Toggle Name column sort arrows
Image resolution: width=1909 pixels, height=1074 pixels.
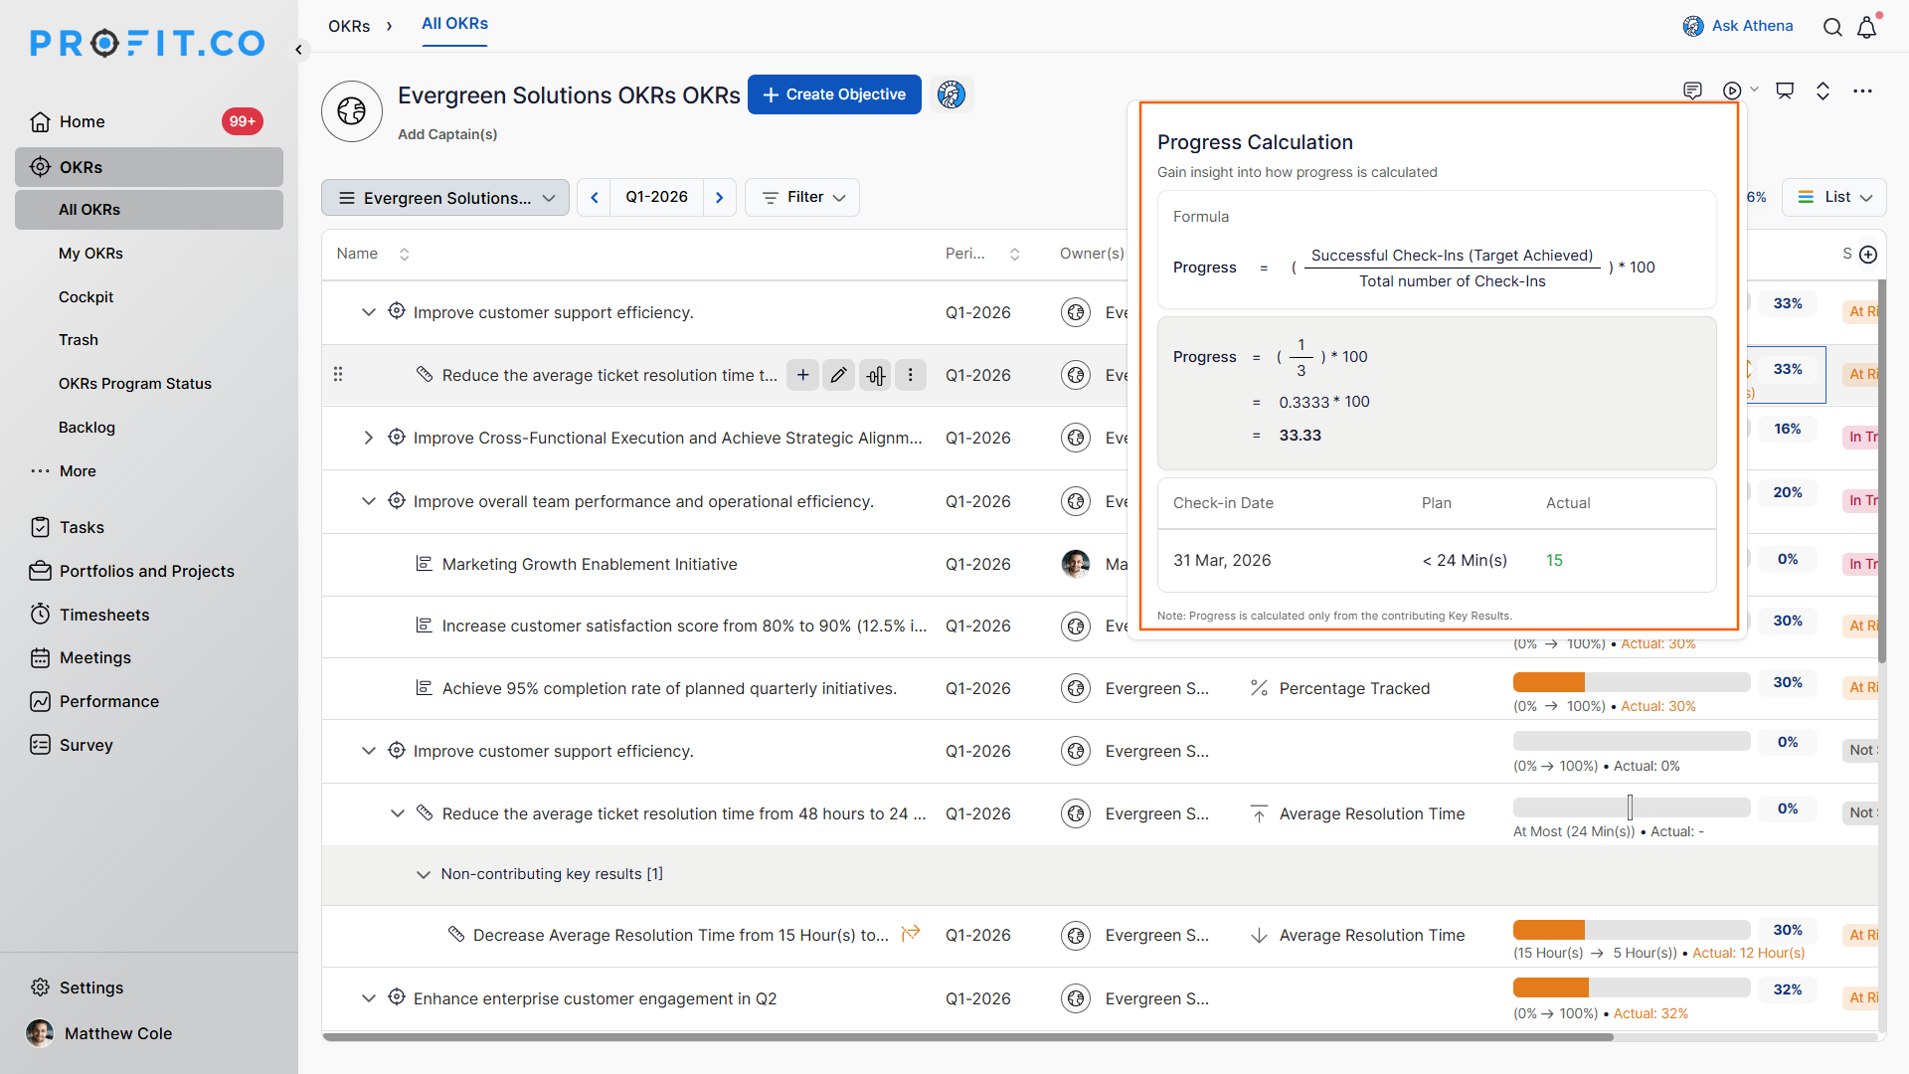[404, 255]
